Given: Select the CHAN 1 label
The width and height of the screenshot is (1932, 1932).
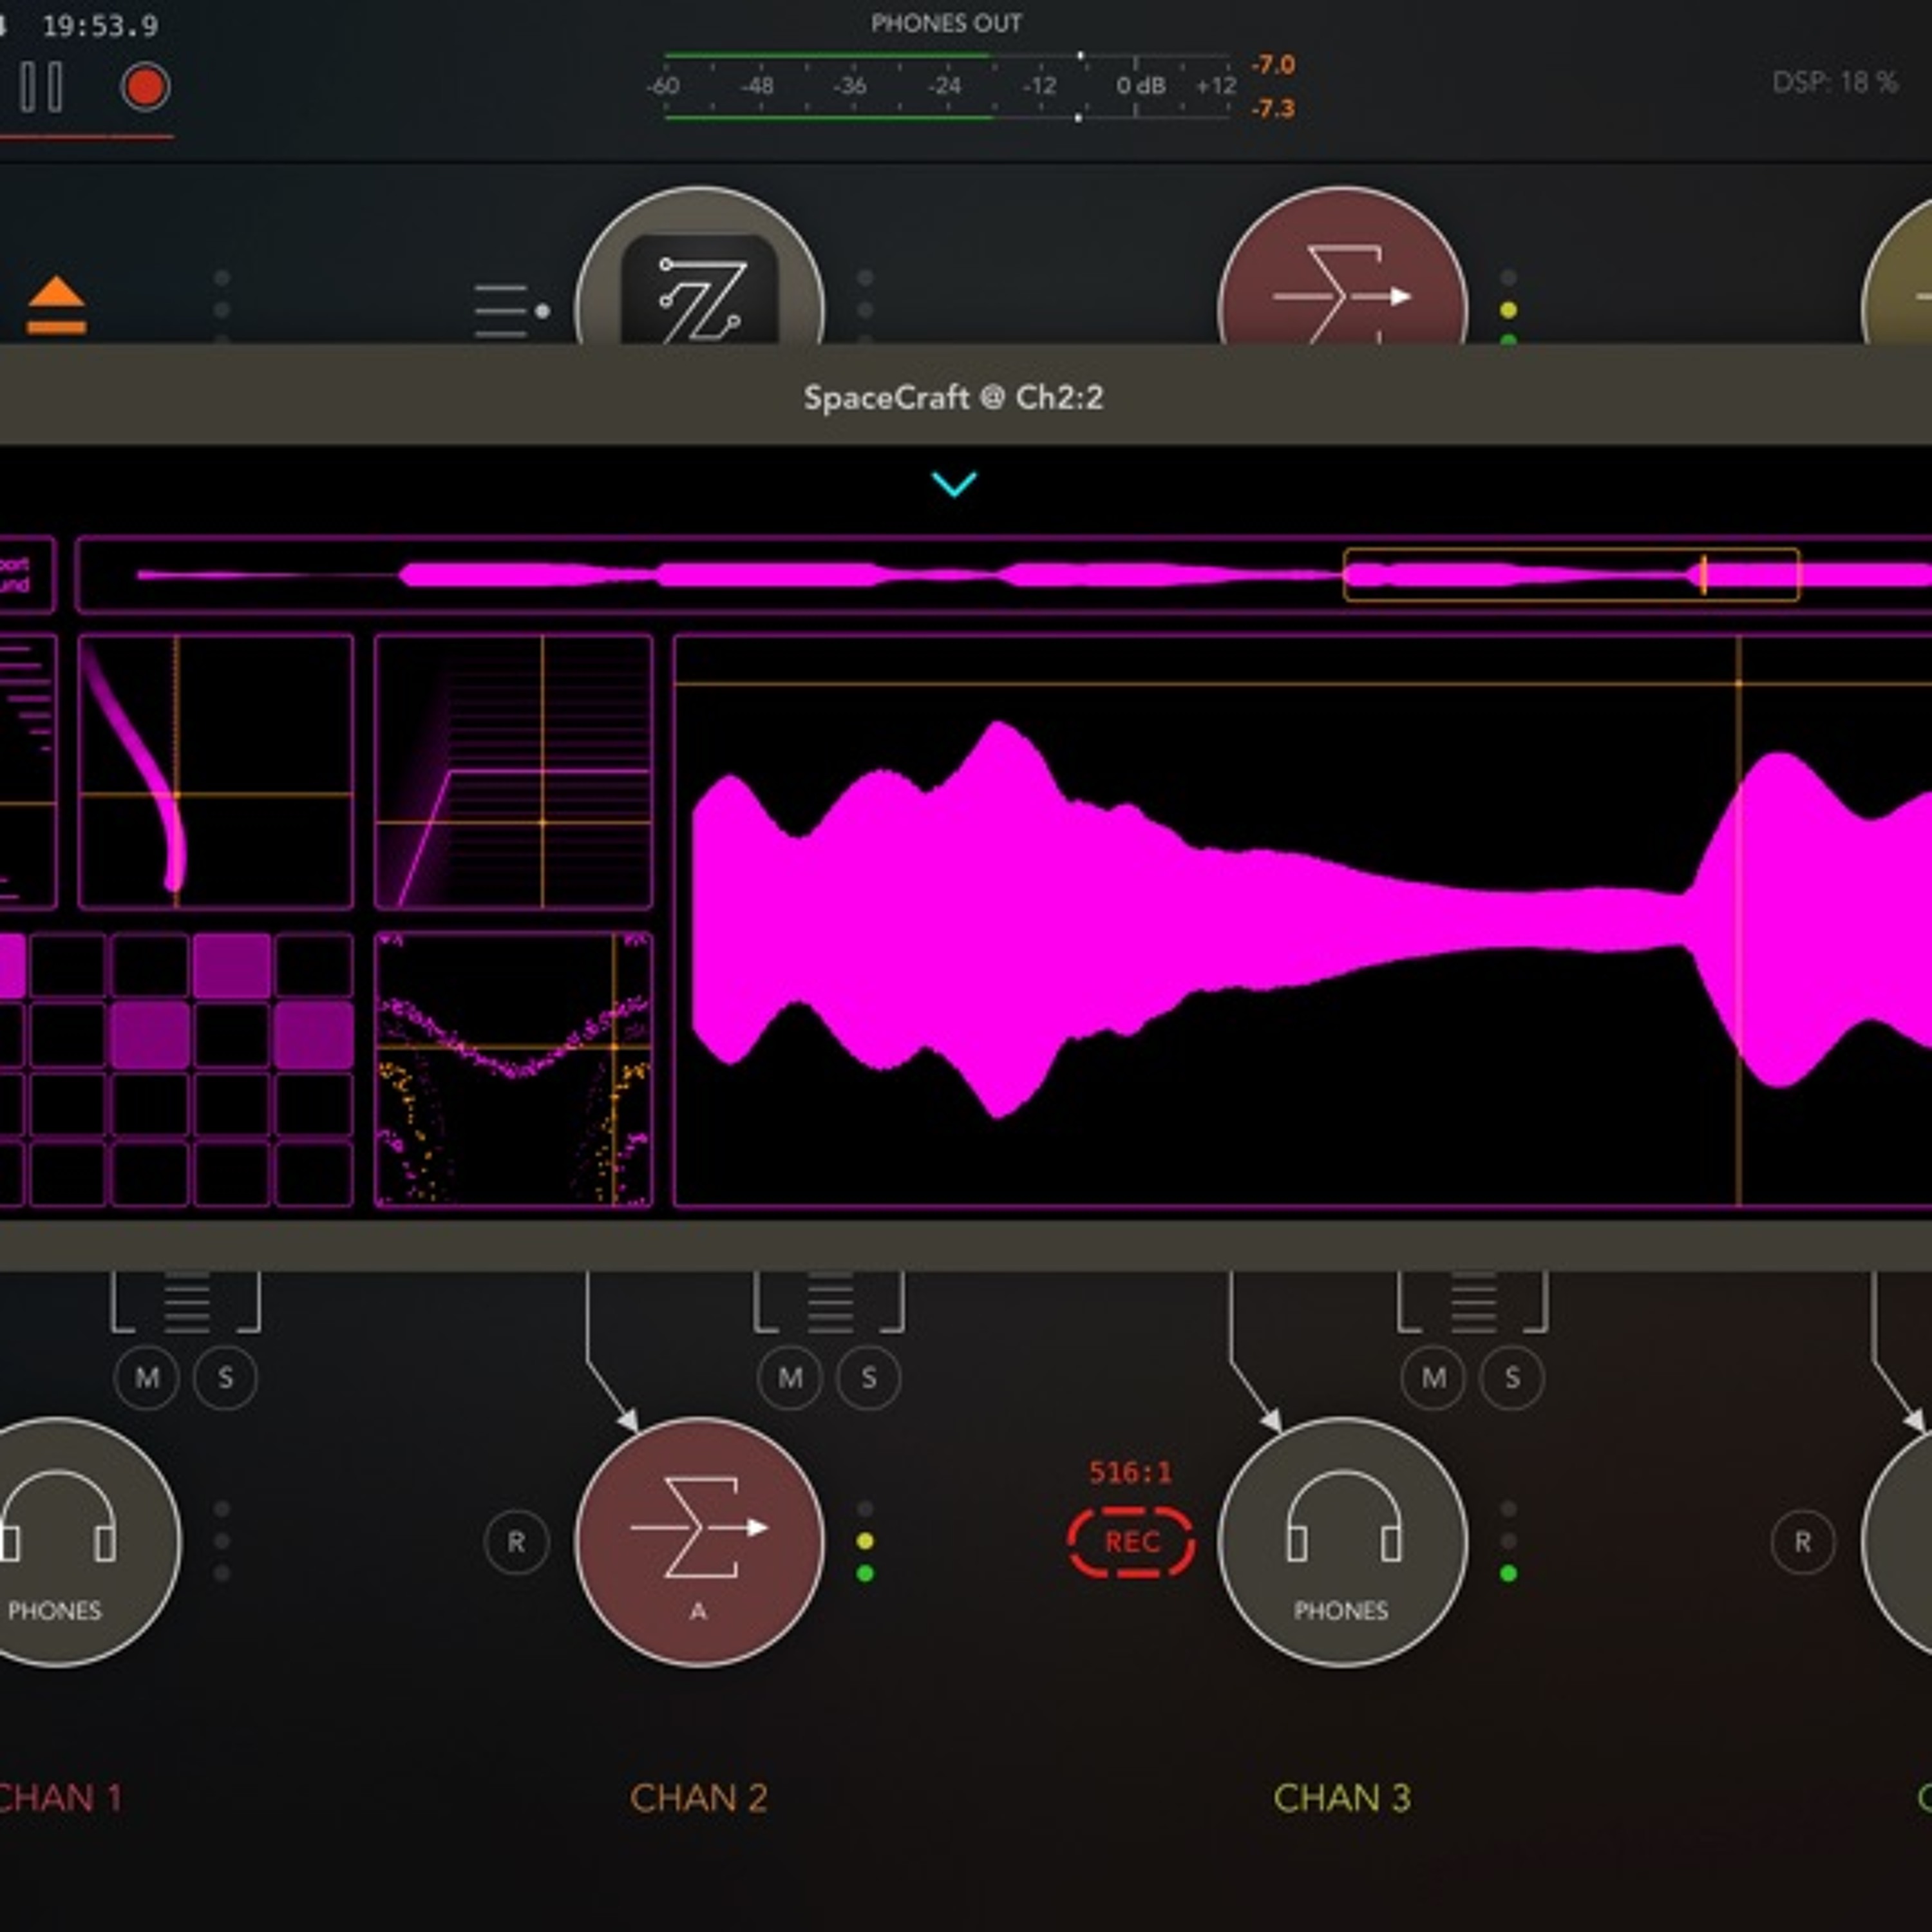Looking at the screenshot, I should (60, 1798).
